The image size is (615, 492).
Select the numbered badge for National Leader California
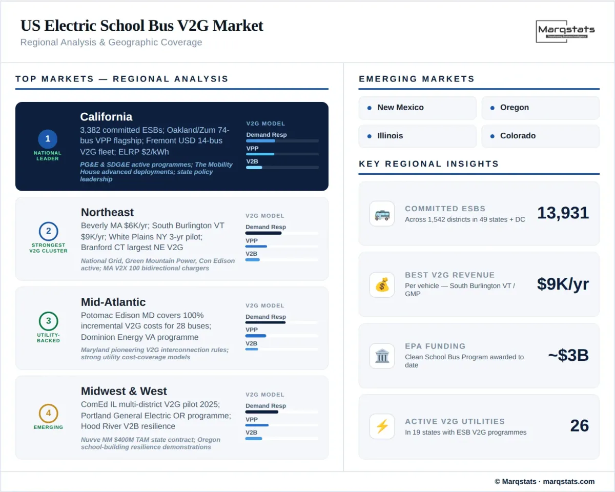pos(47,138)
